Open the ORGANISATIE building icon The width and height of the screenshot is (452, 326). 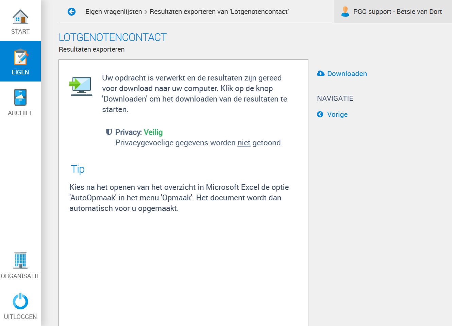click(20, 260)
